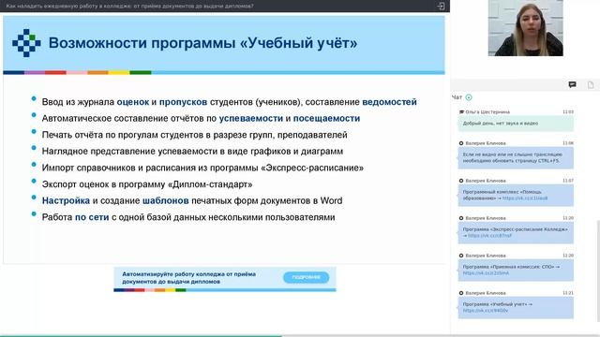Viewport: 600px width, 337px height.
Task: Open the «Экспресс-расписание Колледж» vk.cc link
Action: (489, 236)
